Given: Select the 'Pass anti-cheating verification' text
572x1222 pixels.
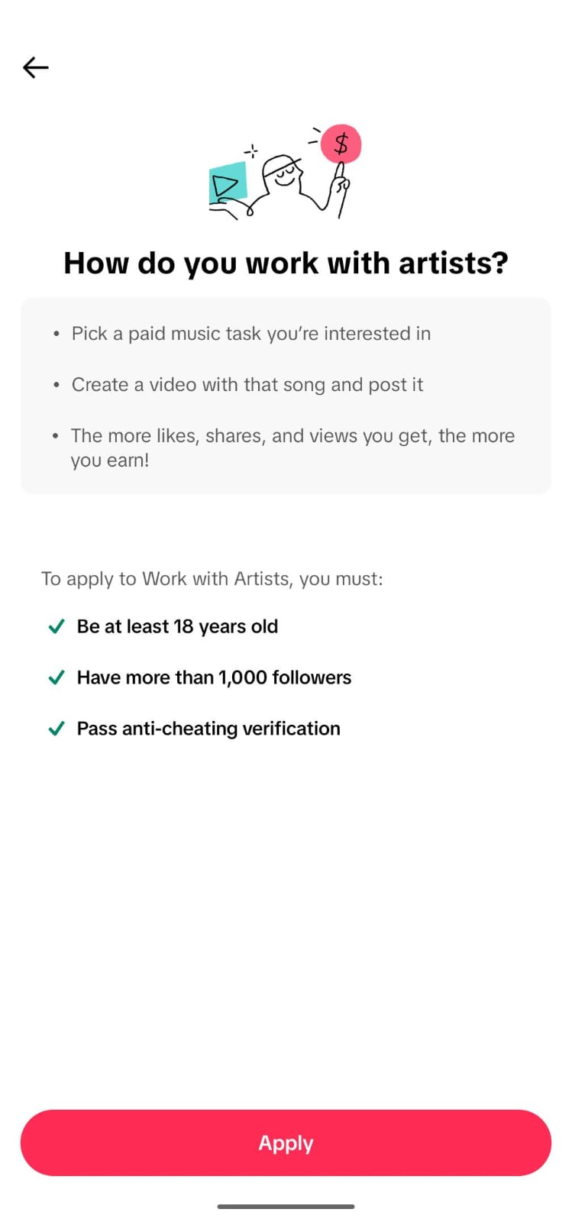Looking at the screenshot, I should 208,729.
